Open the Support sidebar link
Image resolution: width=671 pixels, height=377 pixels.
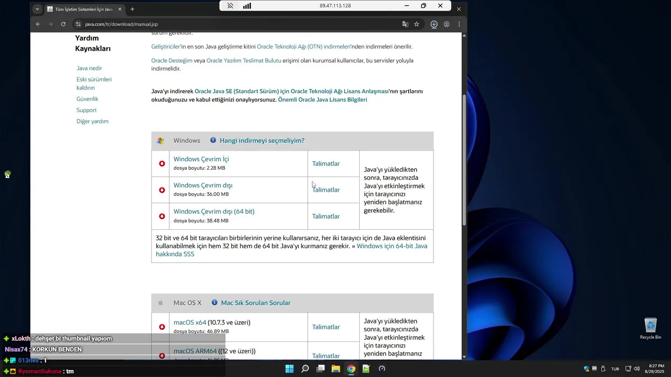click(86, 110)
